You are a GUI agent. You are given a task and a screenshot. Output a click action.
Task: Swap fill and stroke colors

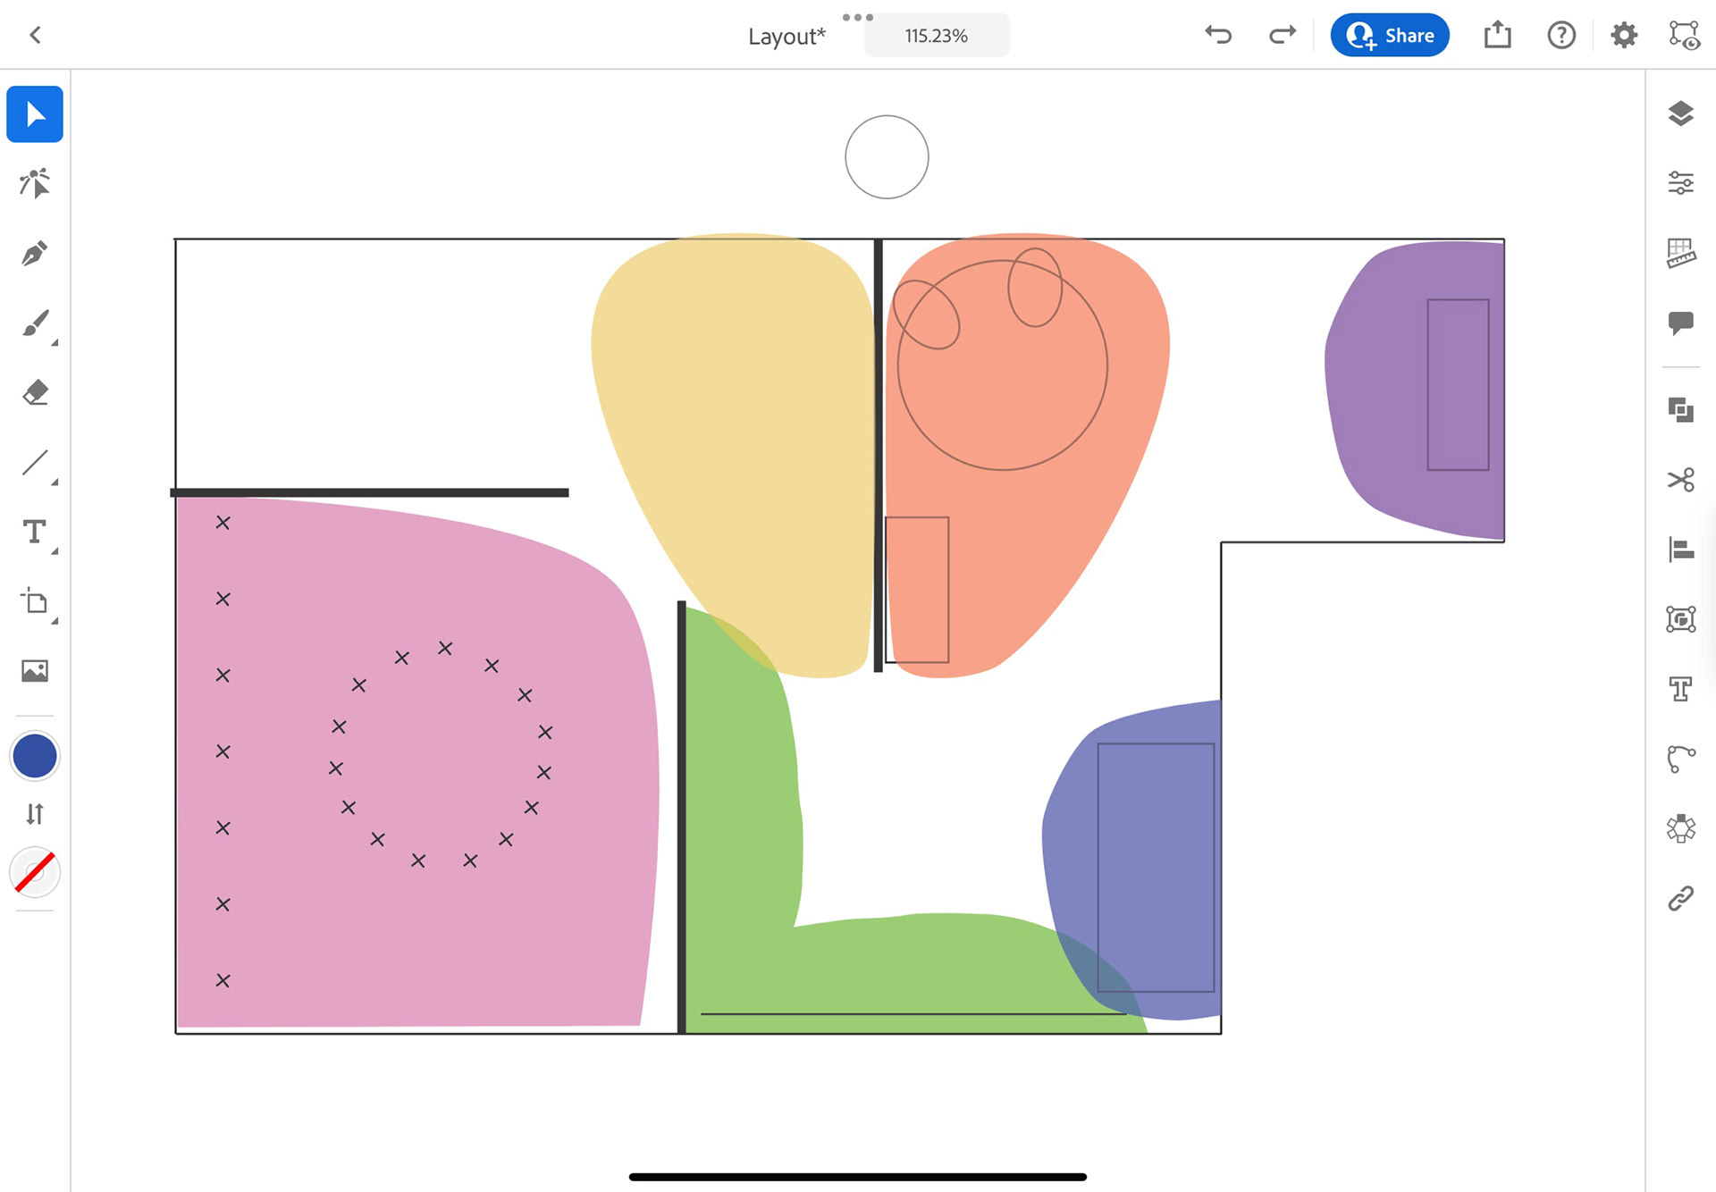pos(34,814)
